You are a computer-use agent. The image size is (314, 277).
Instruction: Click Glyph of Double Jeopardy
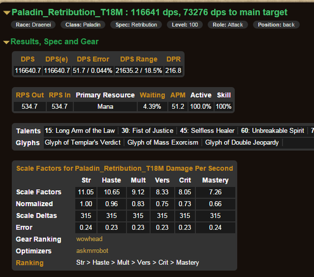(x=241, y=143)
